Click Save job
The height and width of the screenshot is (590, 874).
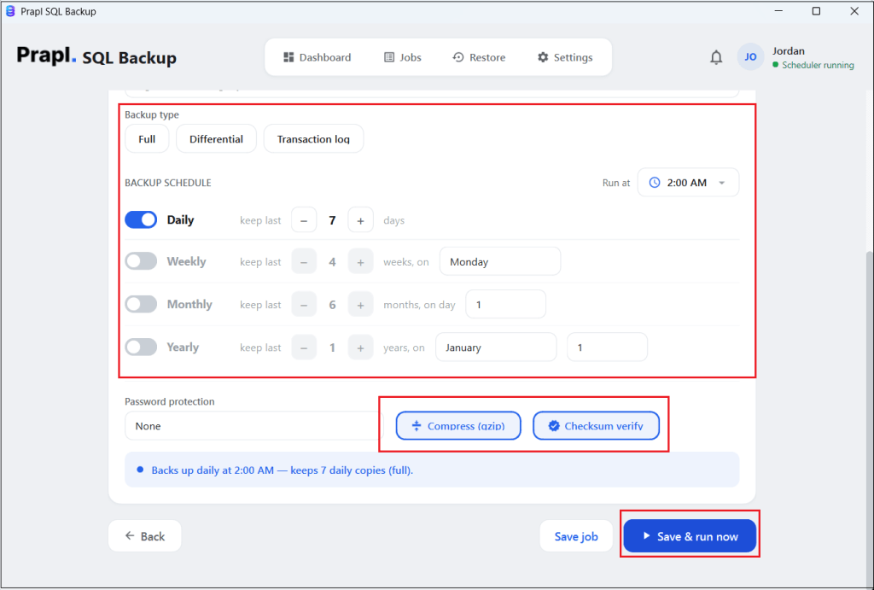[576, 536]
